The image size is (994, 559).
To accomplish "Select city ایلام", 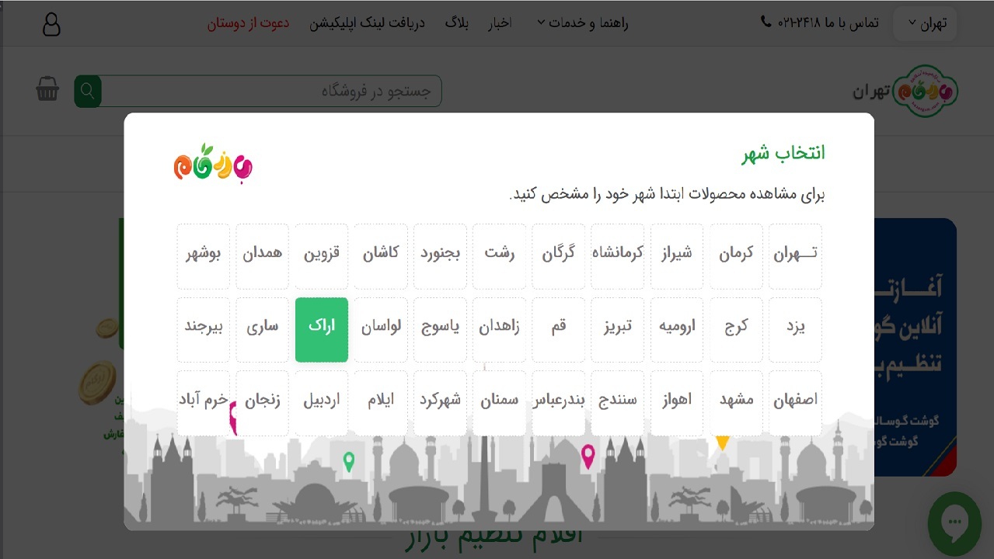I will [381, 403].
